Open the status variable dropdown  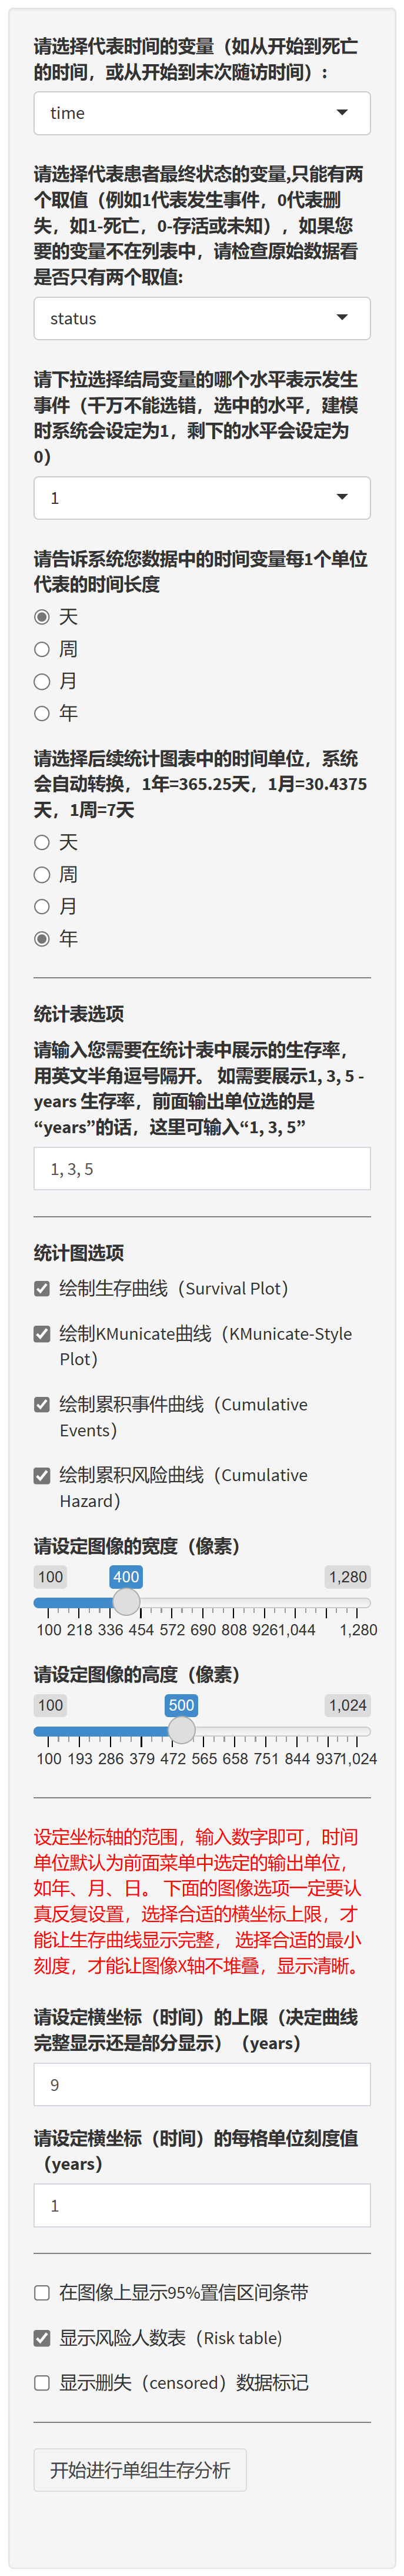(x=202, y=318)
